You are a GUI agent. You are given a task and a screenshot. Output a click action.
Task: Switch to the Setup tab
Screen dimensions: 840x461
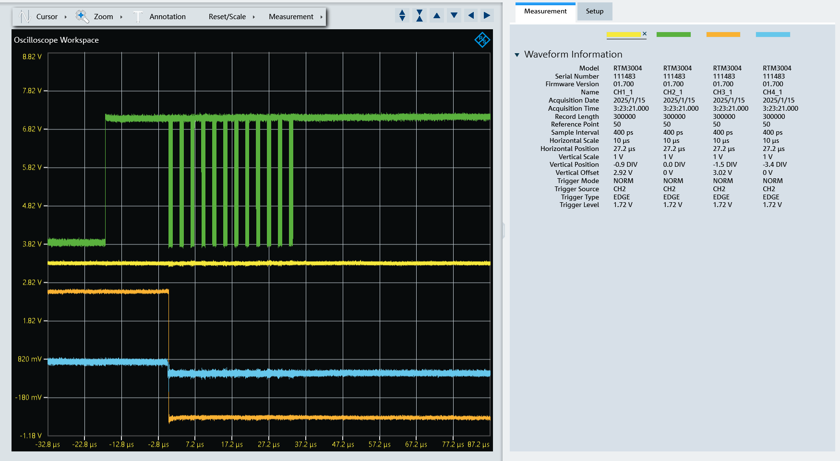(x=594, y=12)
